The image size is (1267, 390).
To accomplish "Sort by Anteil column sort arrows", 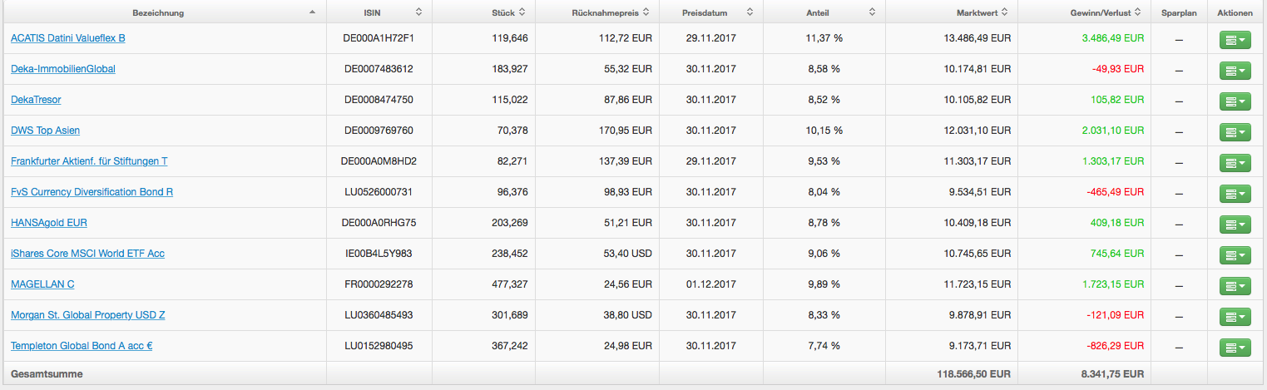I will click(872, 12).
